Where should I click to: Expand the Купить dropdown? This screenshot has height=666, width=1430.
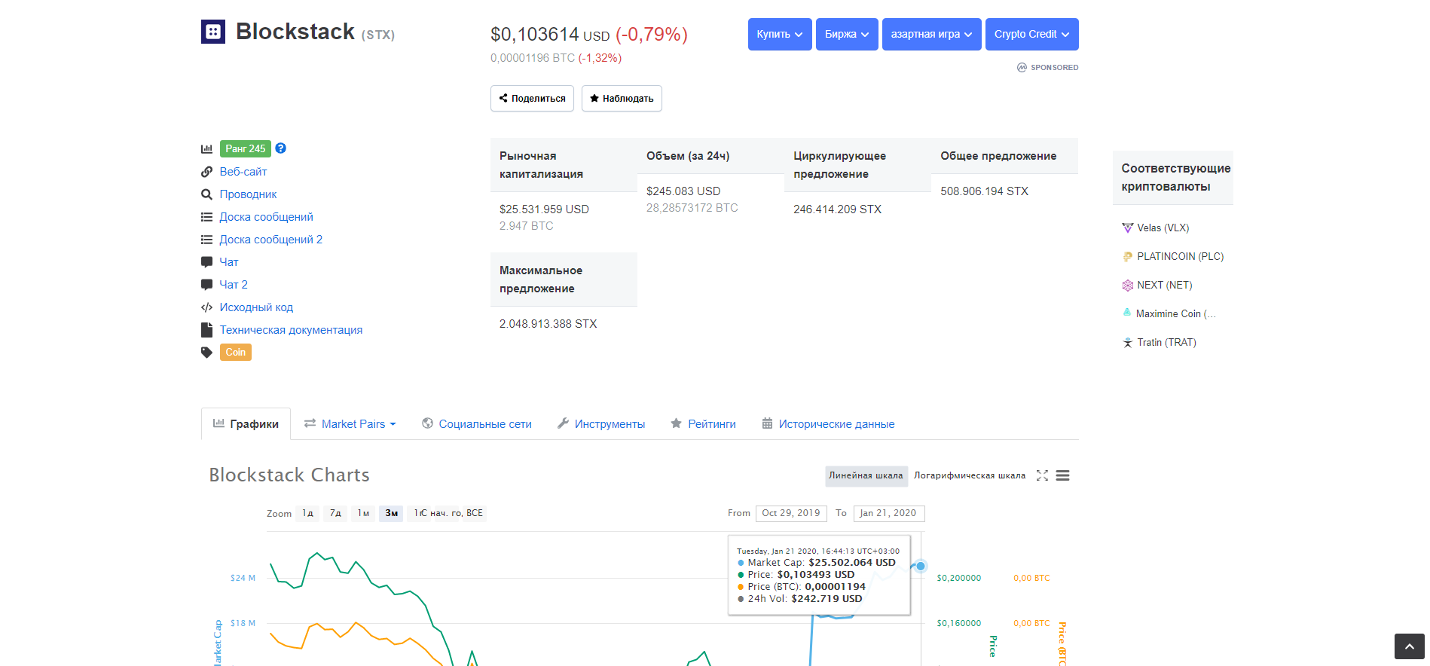click(x=780, y=34)
